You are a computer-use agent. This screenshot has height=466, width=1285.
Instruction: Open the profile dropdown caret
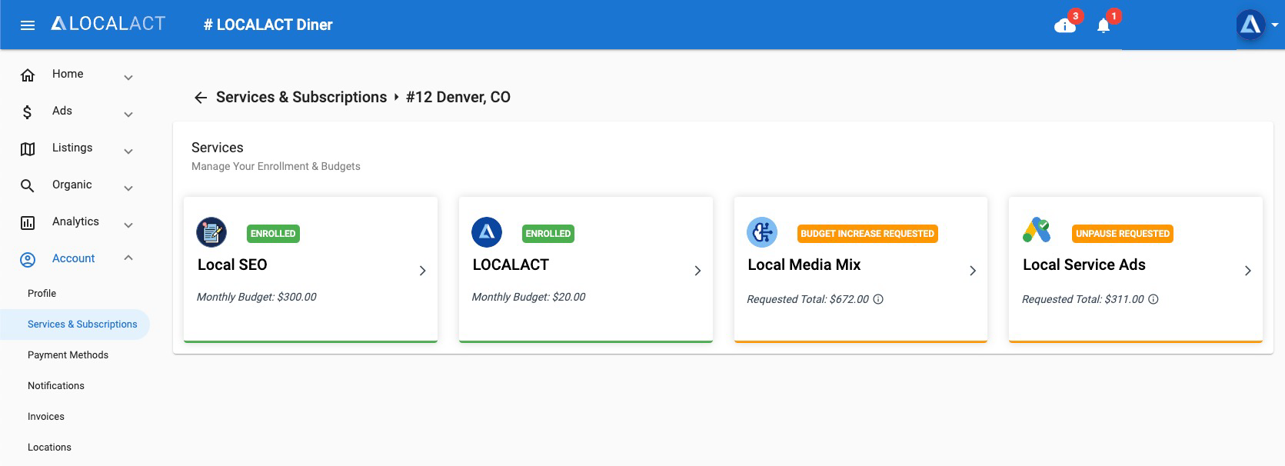[x=1275, y=25]
